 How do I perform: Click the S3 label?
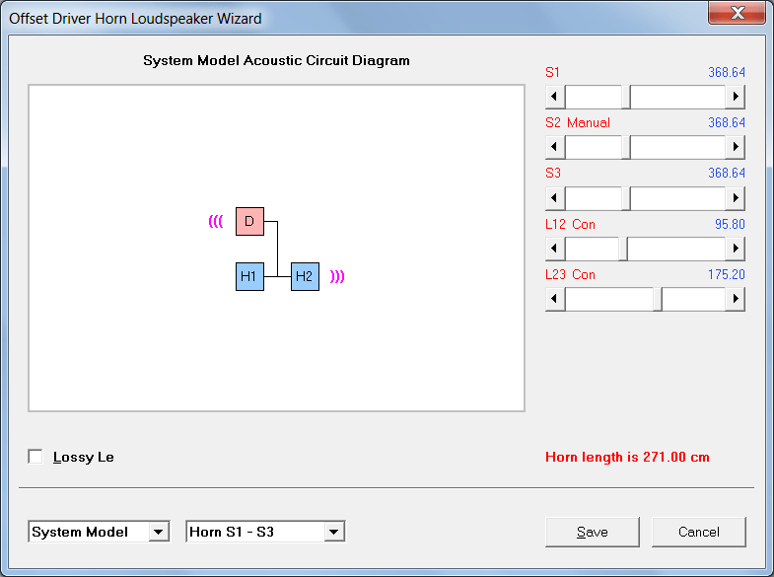[x=553, y=174]
